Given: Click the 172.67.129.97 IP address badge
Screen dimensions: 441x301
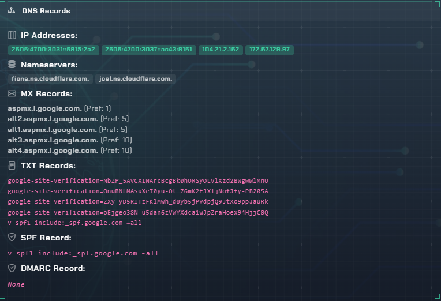Looking at the screenshot, I should point(270,50).
